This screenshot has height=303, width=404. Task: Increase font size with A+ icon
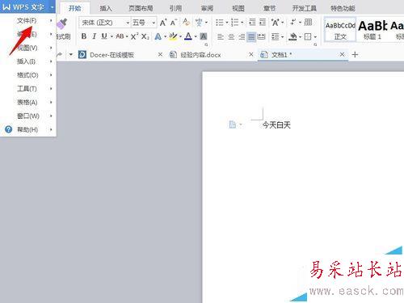(163, 23)
